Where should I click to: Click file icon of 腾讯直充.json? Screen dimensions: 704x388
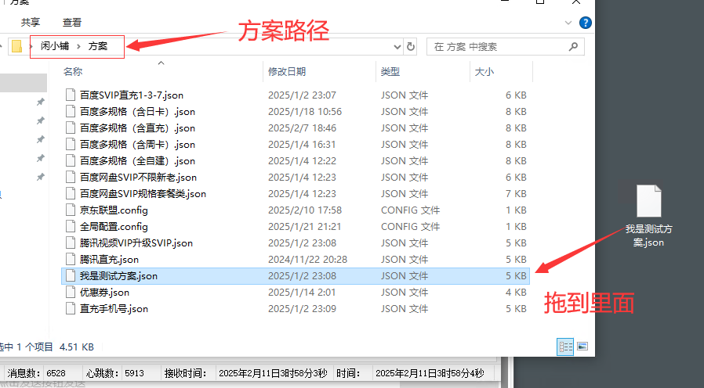(71, 260)
